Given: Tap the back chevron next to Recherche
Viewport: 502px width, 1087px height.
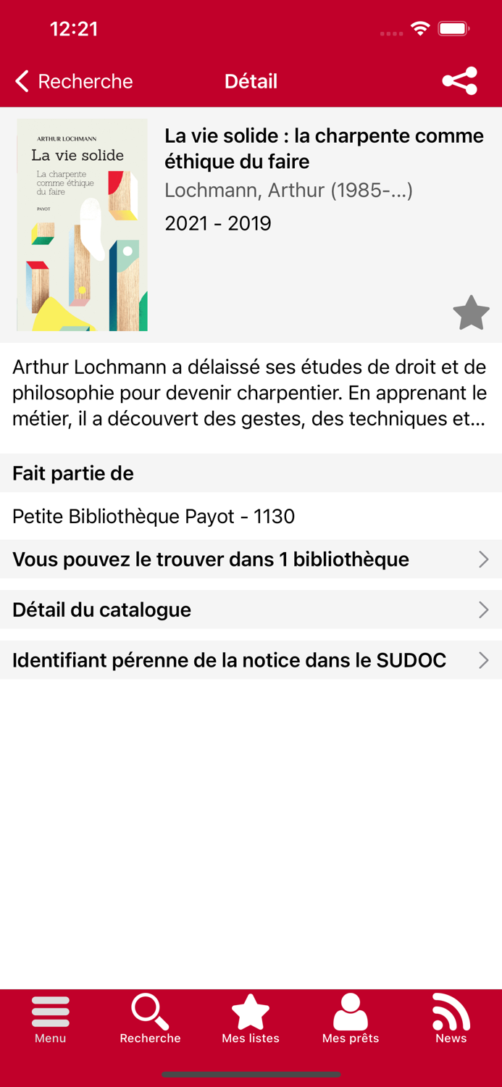Looking at the screenshot, I should click(x=21, y=80).
